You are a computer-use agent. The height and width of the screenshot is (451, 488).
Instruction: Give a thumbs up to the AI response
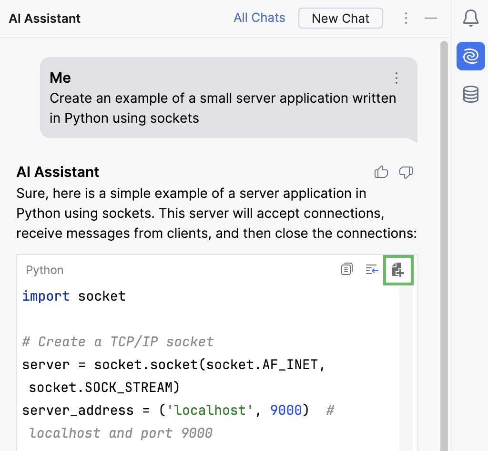pyautogui.click(x=381, y=172)
